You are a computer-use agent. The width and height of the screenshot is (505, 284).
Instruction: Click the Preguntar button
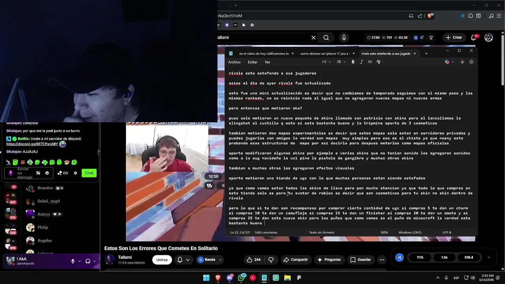coord(328,260)
